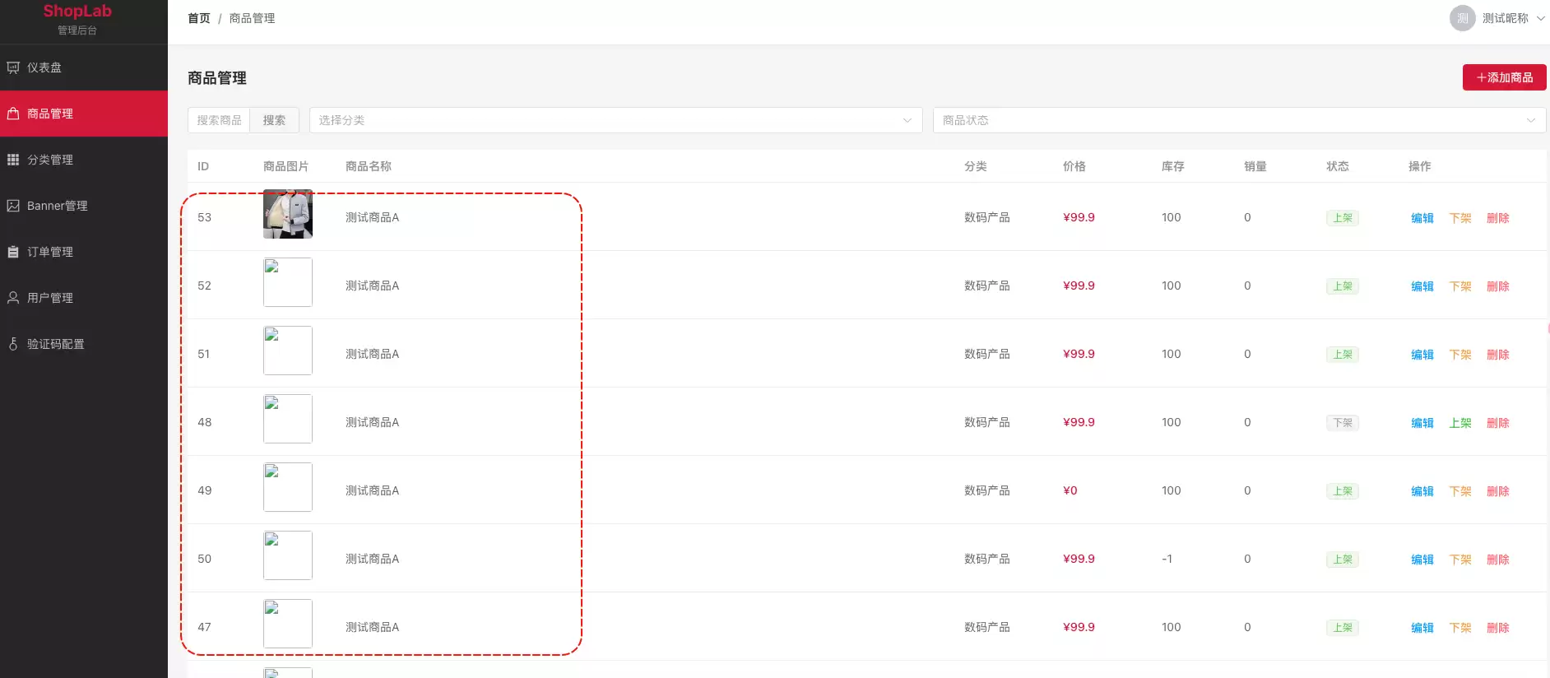The height and width of the screenshot is (678, 1550).
Task: Click 编辑 for product ID 53
Action: point(1422,218)
